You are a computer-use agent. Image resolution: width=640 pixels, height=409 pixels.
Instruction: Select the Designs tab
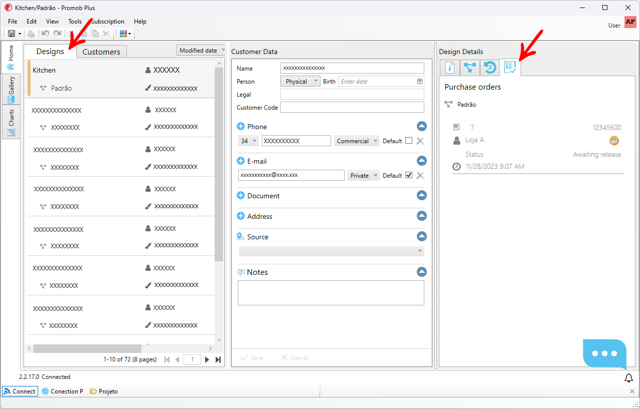coord(50,51)
